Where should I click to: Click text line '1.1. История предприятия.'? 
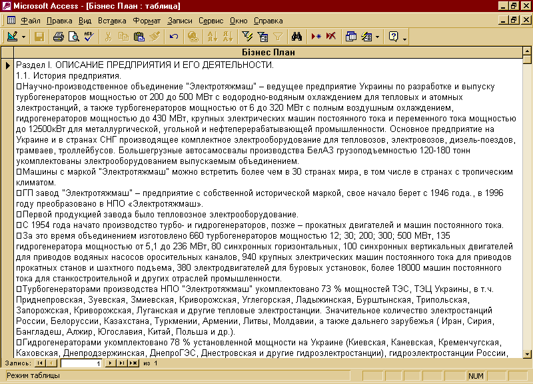(69, 75)
